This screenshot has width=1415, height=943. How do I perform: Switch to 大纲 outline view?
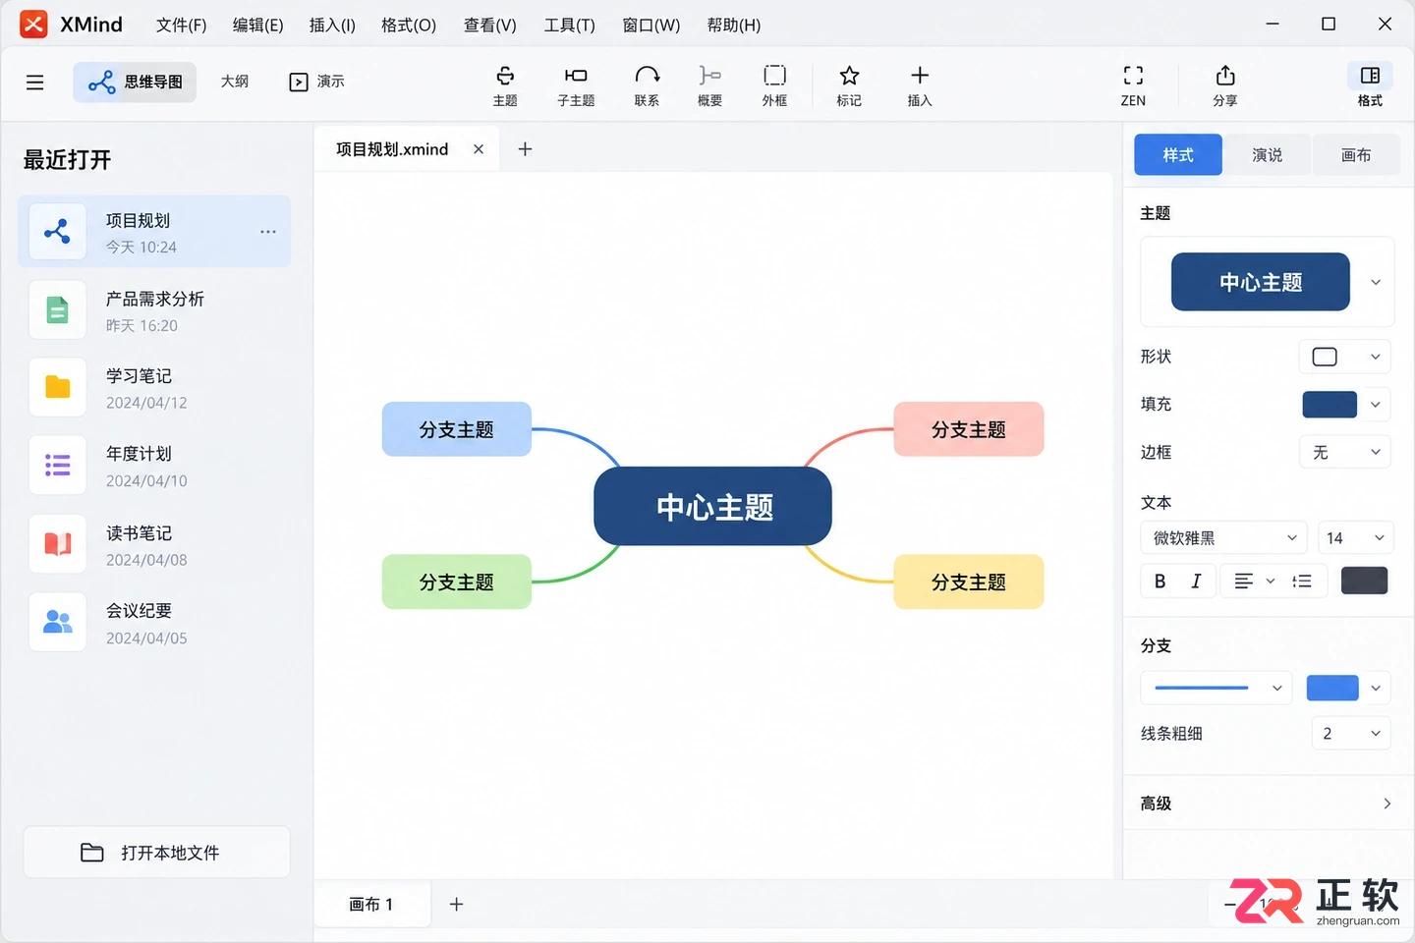235,82
